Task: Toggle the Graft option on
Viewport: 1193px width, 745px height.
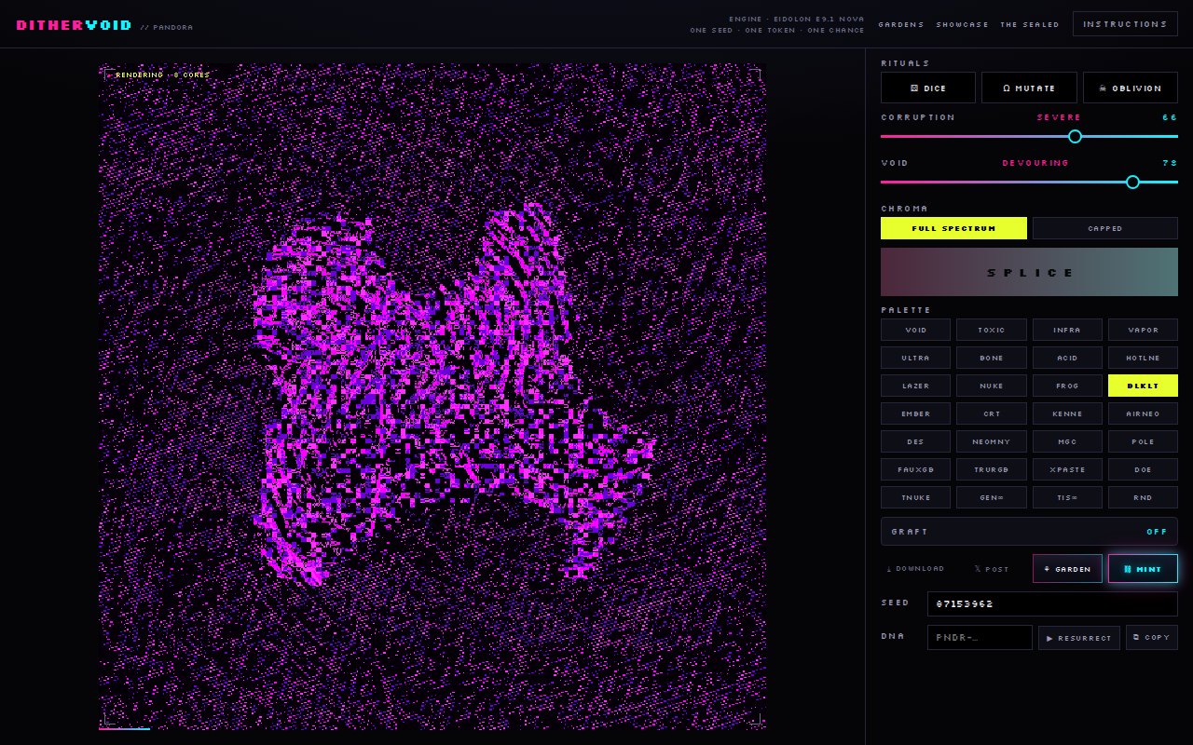Action: (1029, 532)
